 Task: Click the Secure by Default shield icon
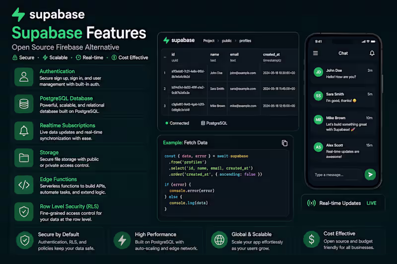click(x=25, y=240)
